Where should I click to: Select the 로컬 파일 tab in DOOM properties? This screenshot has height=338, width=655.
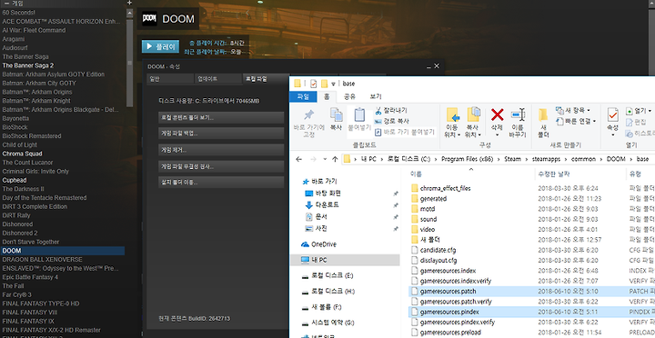(x=266, y=79)
